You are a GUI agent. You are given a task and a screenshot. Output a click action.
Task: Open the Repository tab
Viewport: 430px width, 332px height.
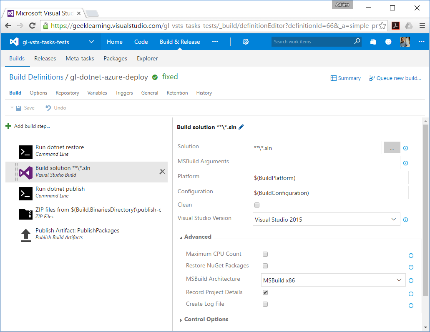(x=67, y=93)
